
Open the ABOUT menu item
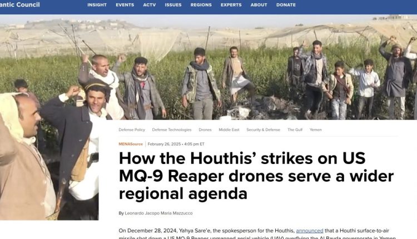259,5
